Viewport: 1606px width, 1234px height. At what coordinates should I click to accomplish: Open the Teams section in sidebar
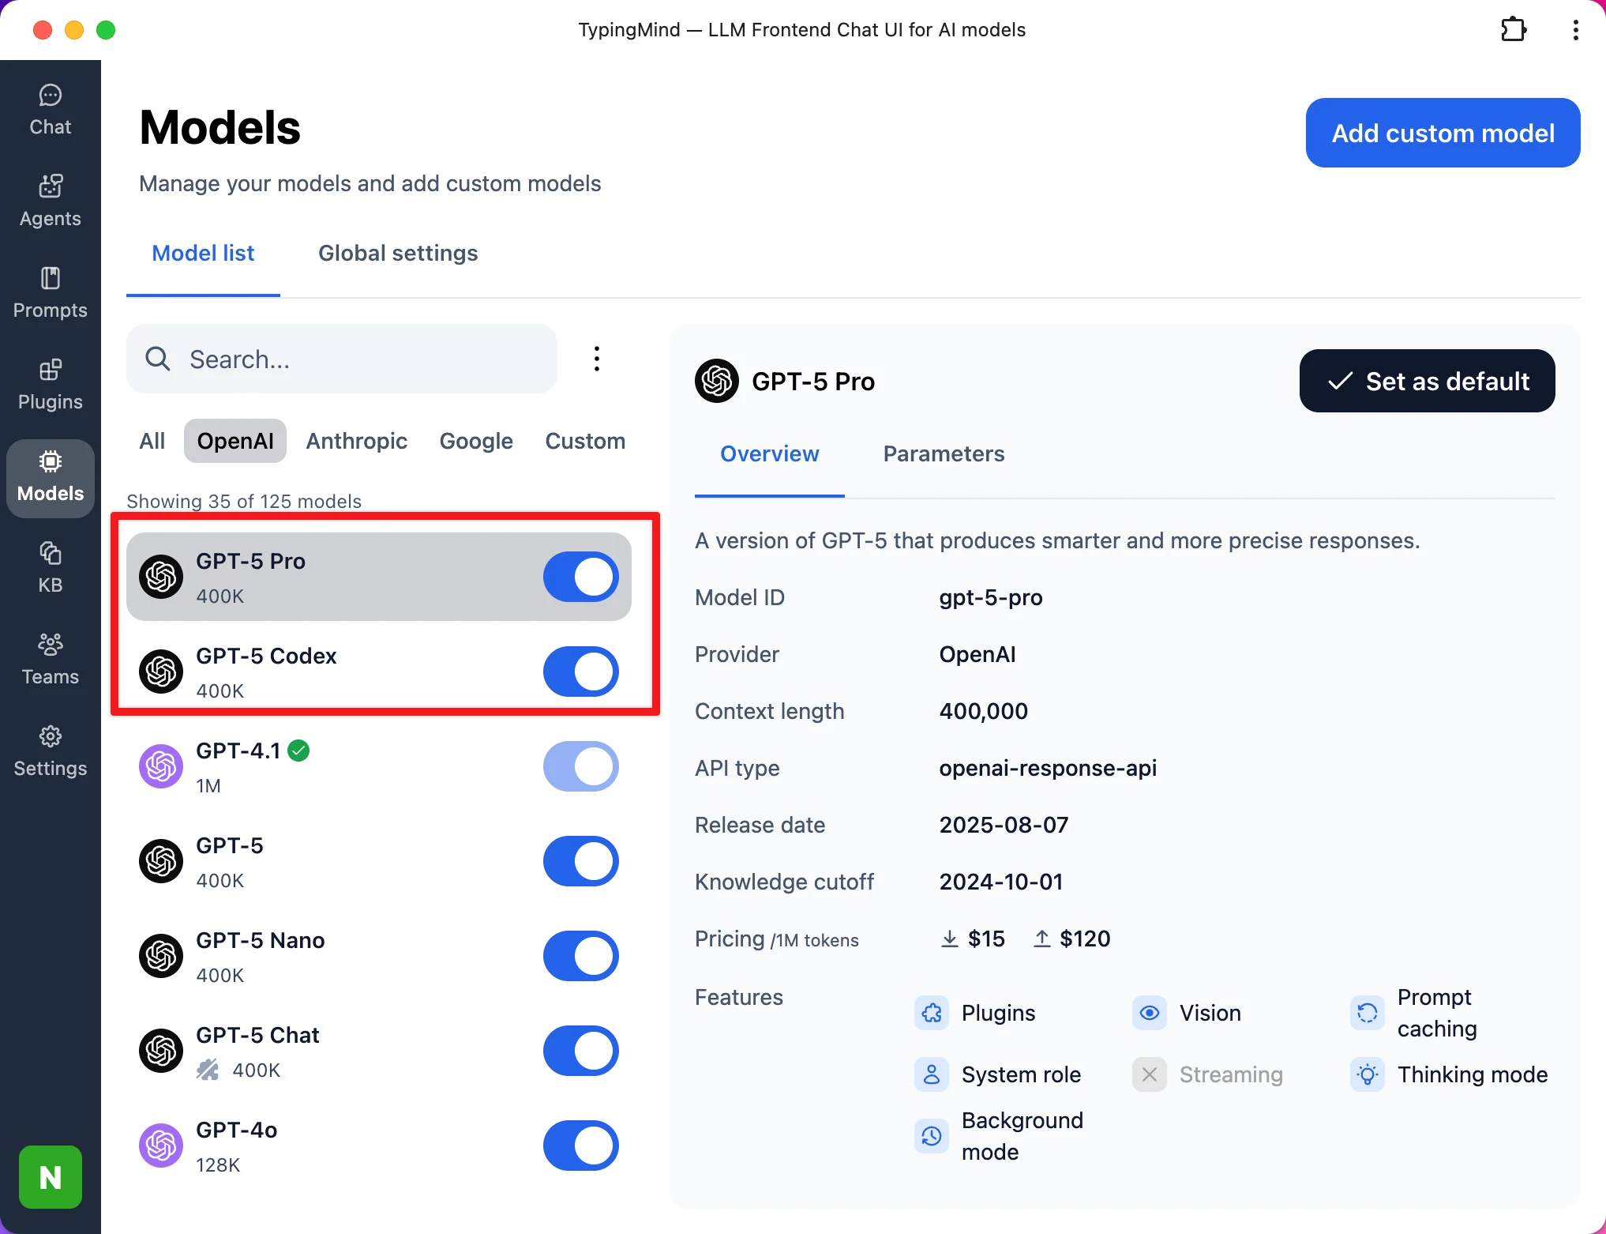[x=51, y=660]
